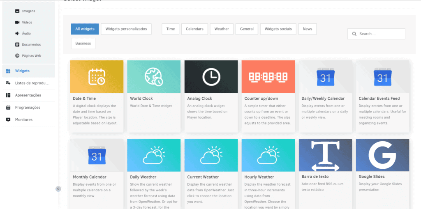Filter widgets by Business
Viewport: 421px width, 209px height.
point(83,44)
